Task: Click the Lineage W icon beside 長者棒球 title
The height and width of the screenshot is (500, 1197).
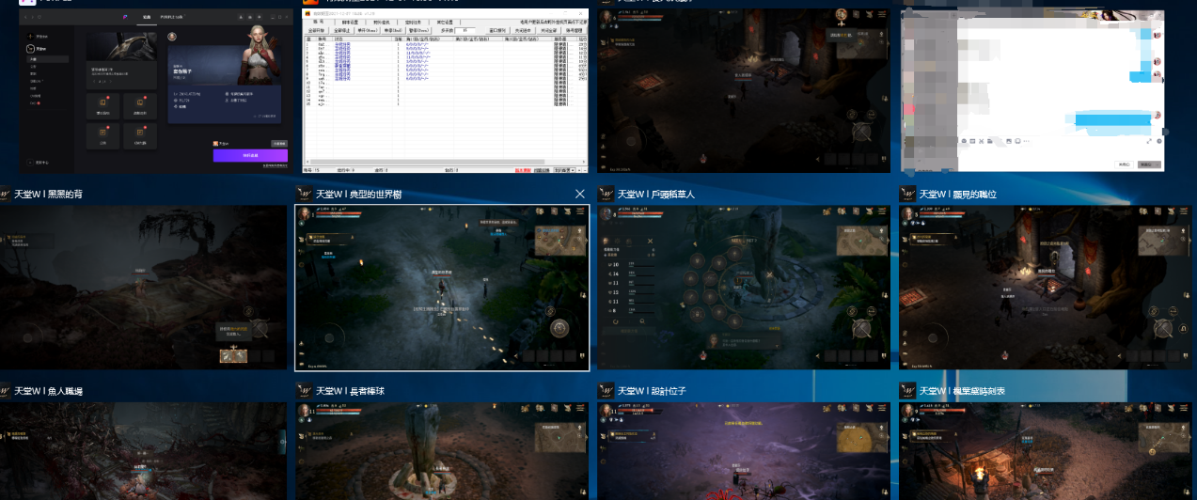Action: [305, 390]
